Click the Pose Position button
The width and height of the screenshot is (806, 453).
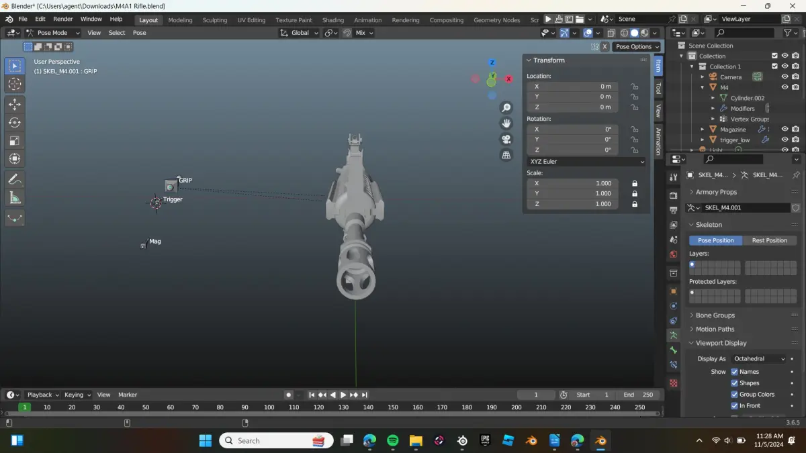tap(716, 240)
